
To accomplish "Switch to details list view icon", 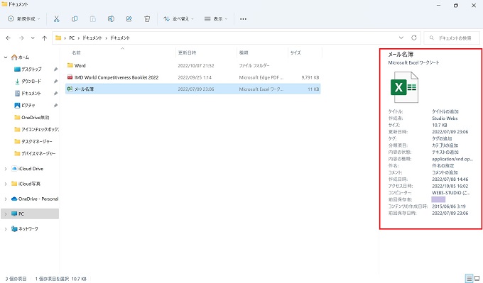I will point(469,279).
